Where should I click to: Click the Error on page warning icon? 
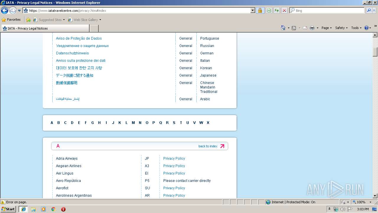pyautogui.click(x=3, y=202)
